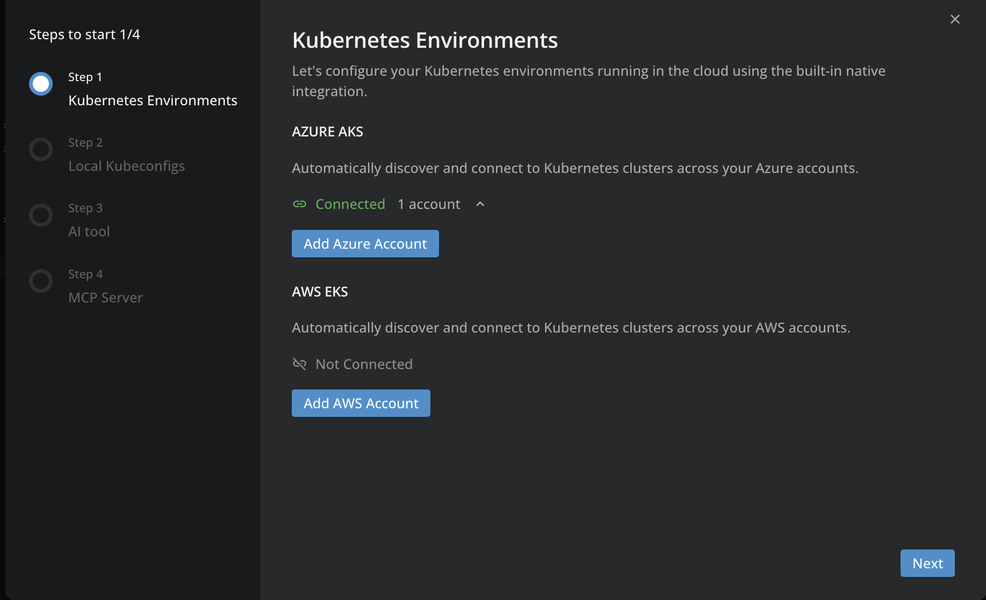Click the AZURE AKS heading
Viewport: 986px width, 600px height.
(x=327, y=132)
